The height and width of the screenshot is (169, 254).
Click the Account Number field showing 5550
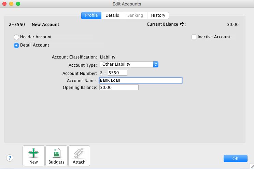point(117,73)
